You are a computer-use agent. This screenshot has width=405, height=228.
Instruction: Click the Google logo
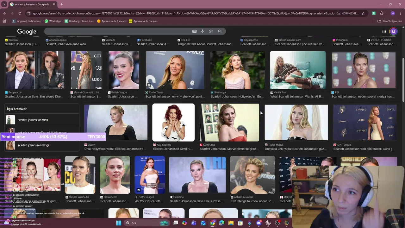[x=27, y=31]
